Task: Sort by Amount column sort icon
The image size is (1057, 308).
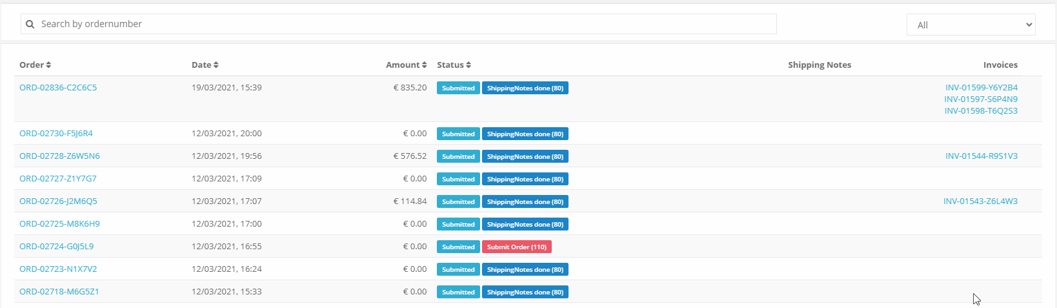Action: tap(425, 65)
